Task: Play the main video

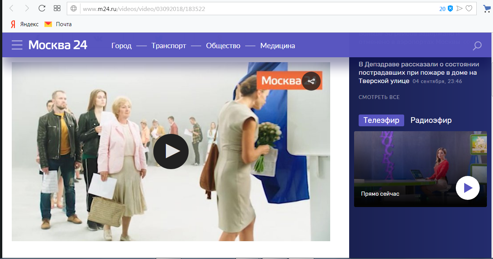Action: click(171, 151)
